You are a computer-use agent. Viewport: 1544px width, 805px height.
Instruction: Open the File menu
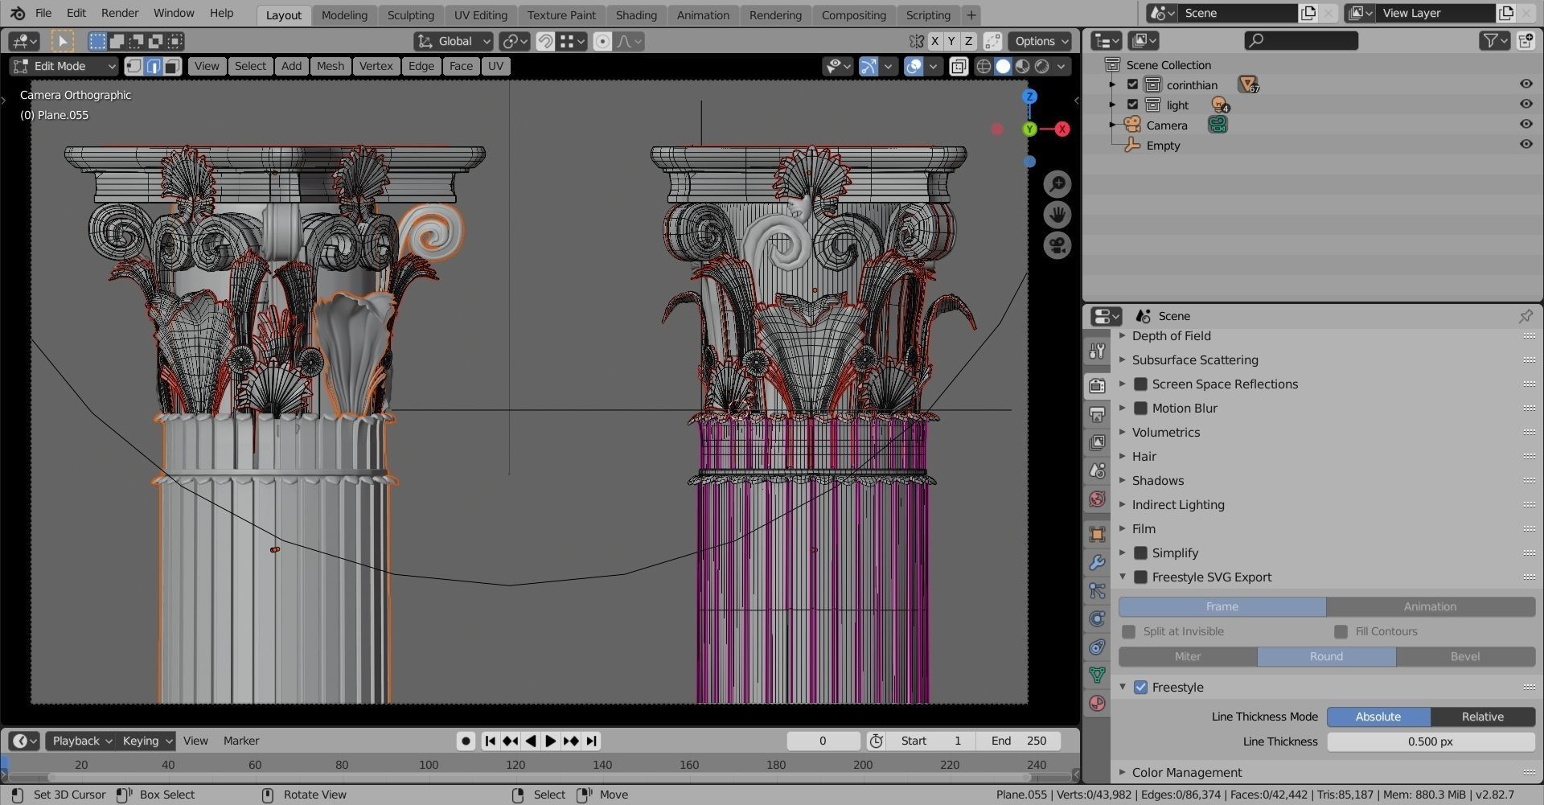pyautogui.click(x=43, y=13)
